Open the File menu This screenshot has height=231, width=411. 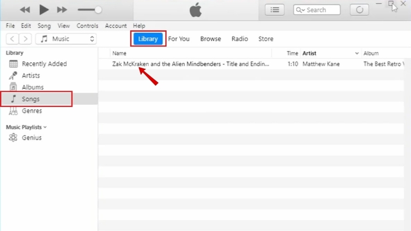[x=10, y=26]
